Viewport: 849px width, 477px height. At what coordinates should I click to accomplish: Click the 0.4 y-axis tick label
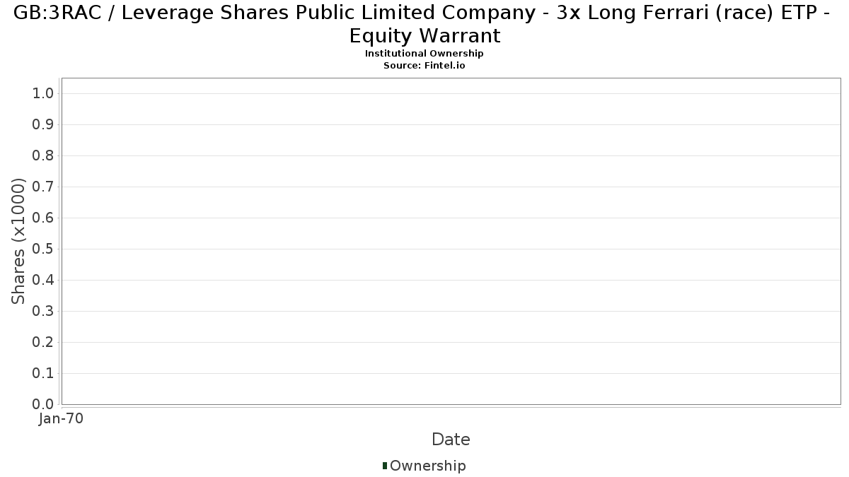click(x=43, y=281)
